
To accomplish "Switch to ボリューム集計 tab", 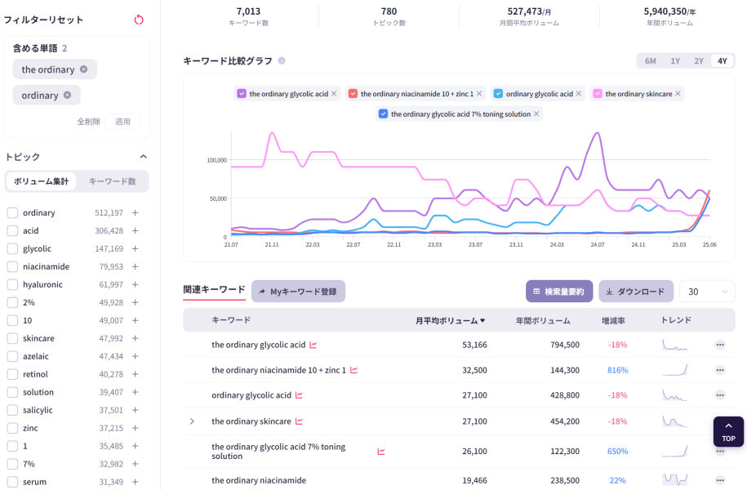I will [41, 181].
